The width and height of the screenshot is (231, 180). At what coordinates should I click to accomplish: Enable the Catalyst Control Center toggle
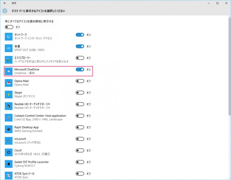click(x=80, y=116)
